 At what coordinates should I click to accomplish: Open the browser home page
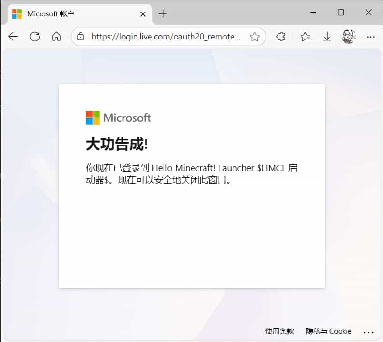[x=56, y=37]
